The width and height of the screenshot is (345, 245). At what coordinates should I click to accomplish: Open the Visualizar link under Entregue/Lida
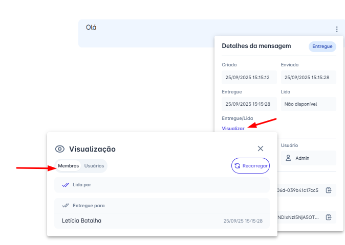point(233,129)
